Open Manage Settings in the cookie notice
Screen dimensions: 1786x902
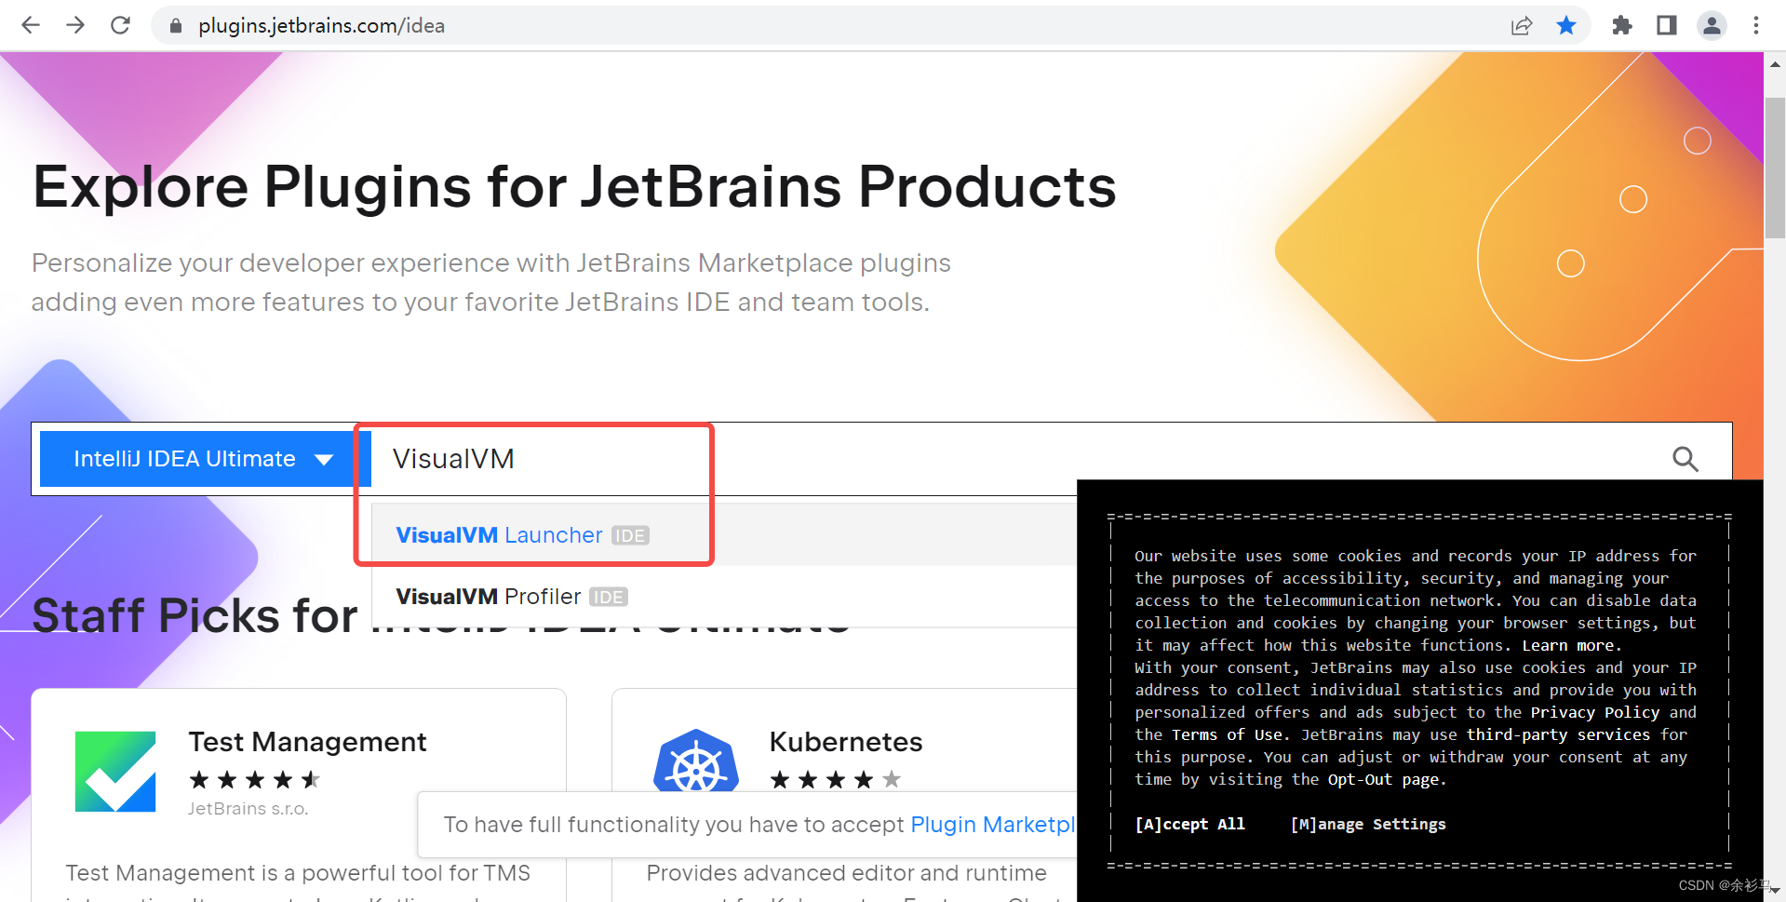coord(1367,824)
